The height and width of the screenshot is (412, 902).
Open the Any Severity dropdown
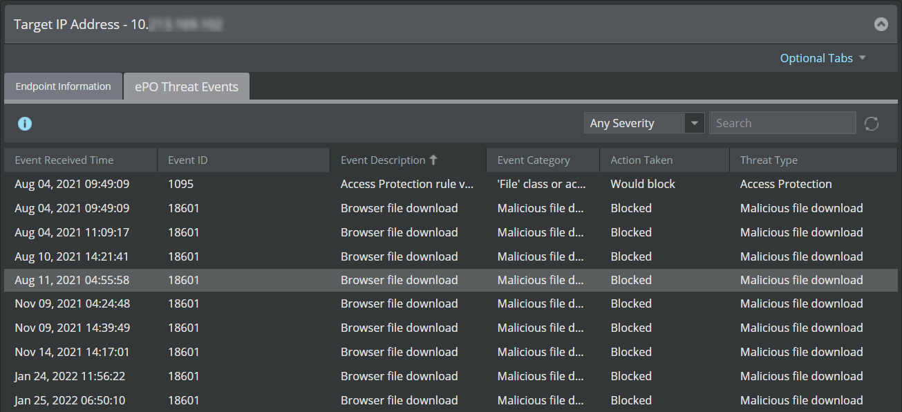(x=643, y=123)
